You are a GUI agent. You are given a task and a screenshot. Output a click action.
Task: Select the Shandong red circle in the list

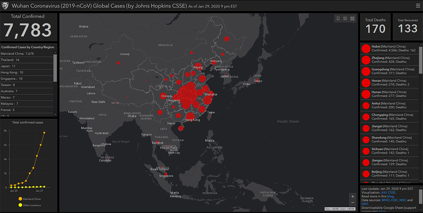click(366, 139)
